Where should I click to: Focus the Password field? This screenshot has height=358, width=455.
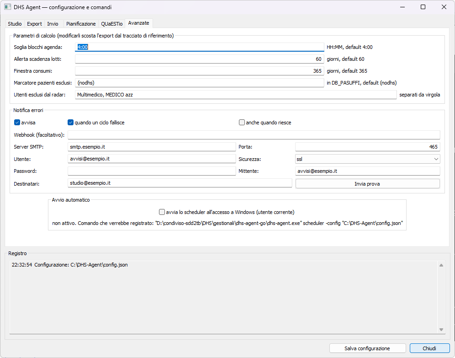click(152, 171)
